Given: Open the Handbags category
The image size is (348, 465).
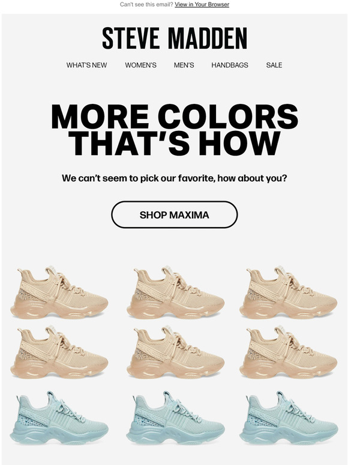Looking at the screenshot, I should (x=230, y=65).
